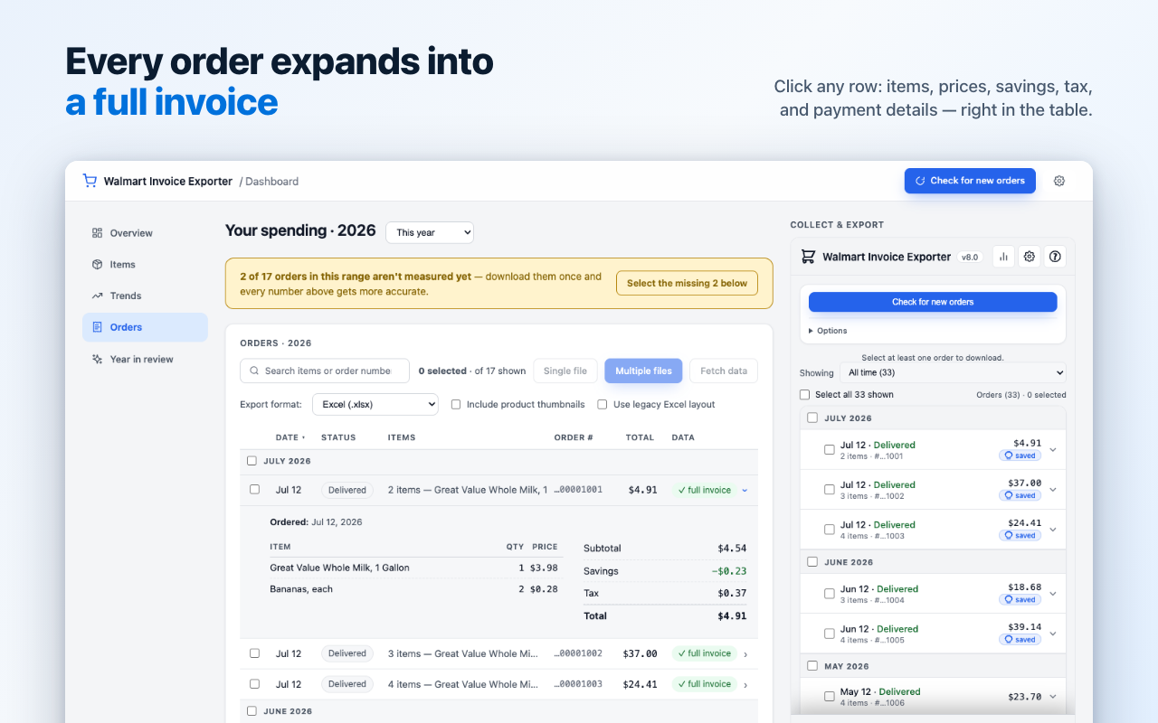Screen dimensions: 1158x723
Task: Go to Trends in sidebar
Action: (145, 296)
